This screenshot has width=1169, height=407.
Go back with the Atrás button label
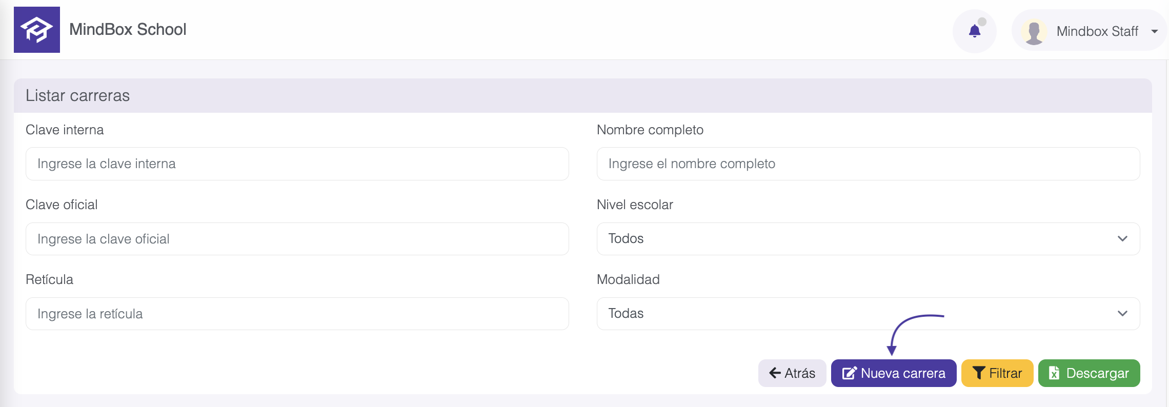pos(800,373)
